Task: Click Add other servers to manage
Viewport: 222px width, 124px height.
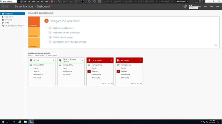Action: (66, 33)
